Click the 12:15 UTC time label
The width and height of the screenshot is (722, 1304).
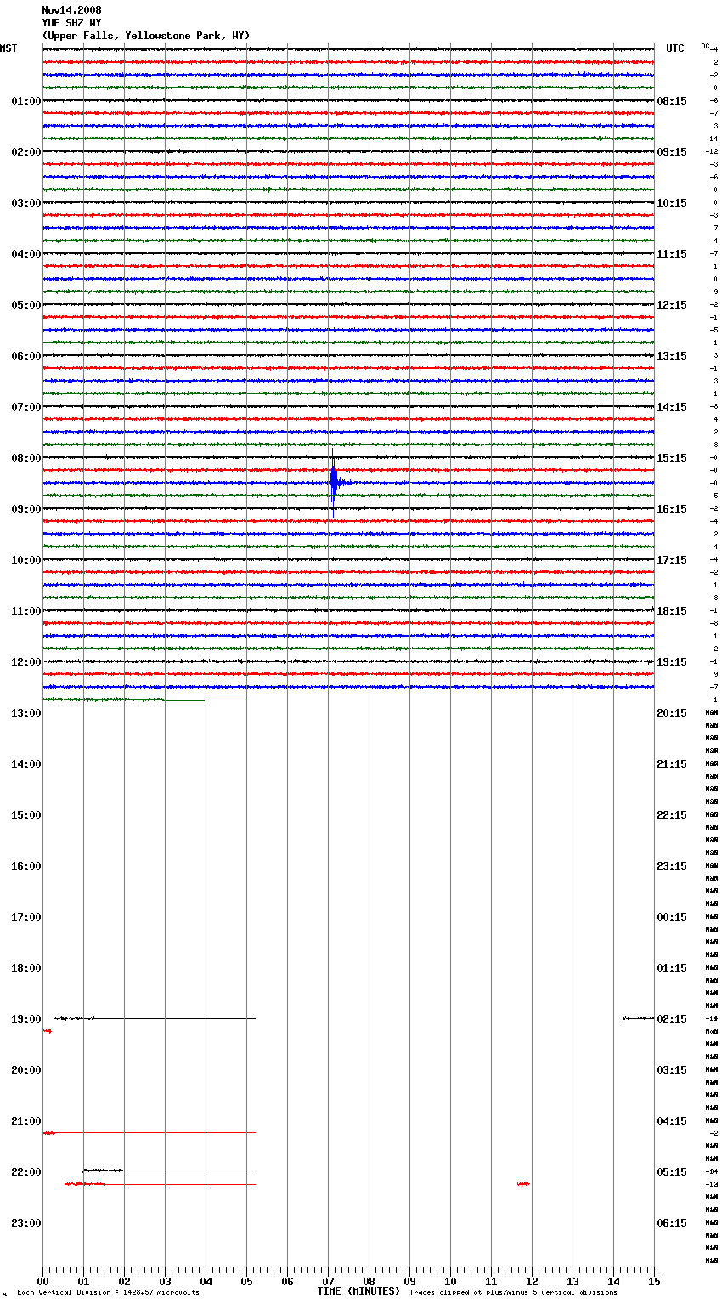point(672,305)
